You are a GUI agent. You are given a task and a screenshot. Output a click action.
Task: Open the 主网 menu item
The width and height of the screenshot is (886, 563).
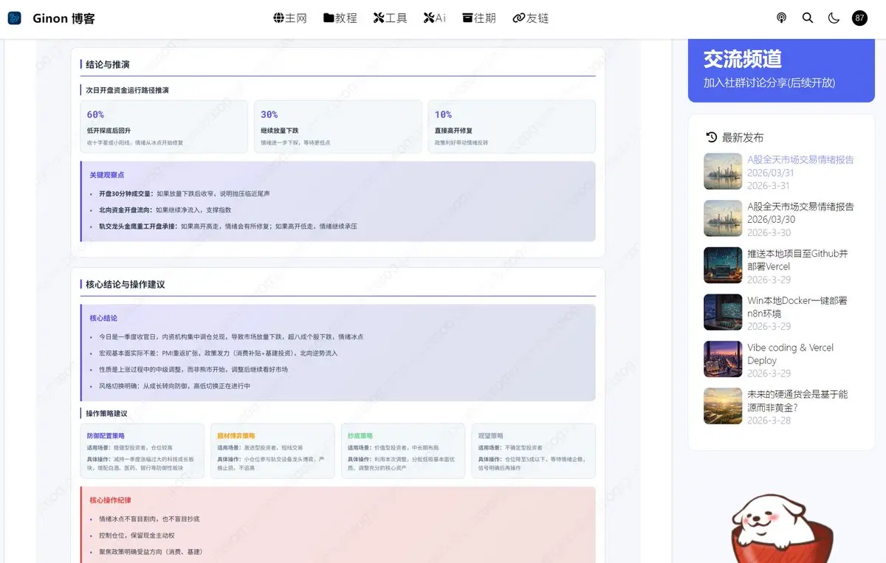290,18
